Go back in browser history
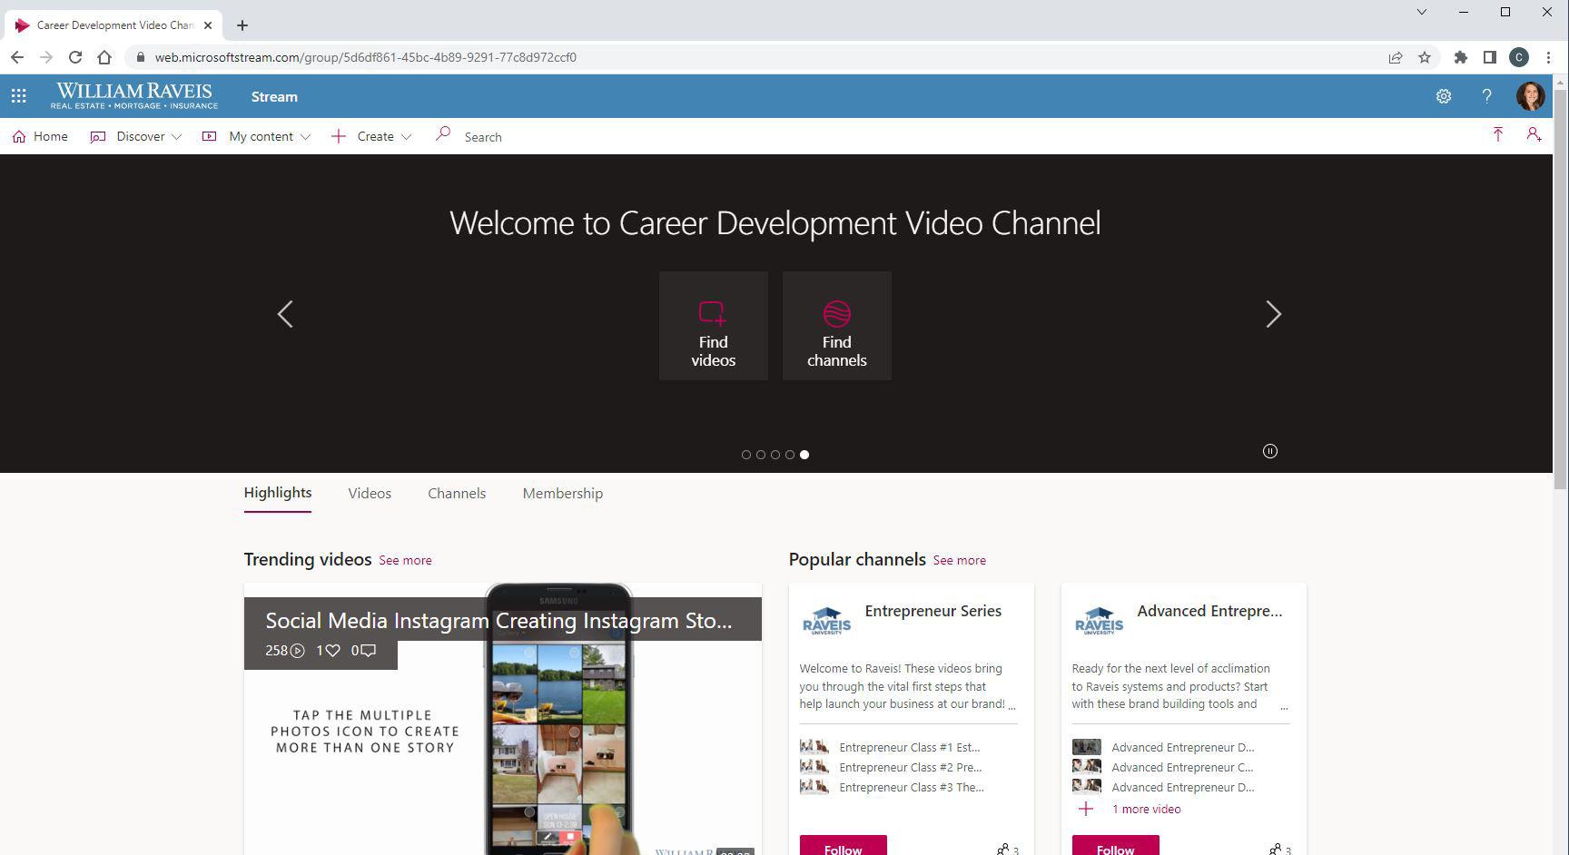1569x855 pixels. pos(17,57)
